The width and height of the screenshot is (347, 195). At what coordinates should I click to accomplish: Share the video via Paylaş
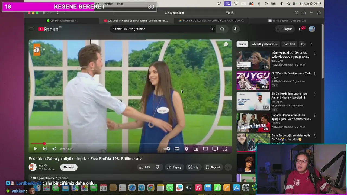(x=174, y=167)
